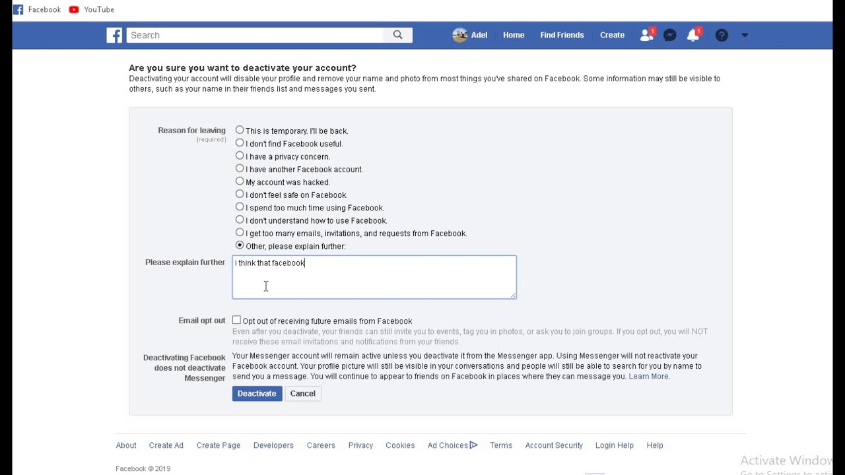Click the Deactivate button

[257, 393]
